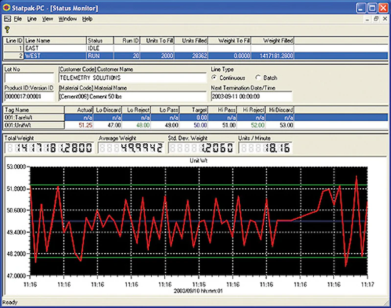Open the Help menu
This screenshot has height=308, width=391.
(x=87, y=19)
